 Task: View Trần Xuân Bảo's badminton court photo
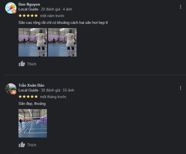[33, 123]
